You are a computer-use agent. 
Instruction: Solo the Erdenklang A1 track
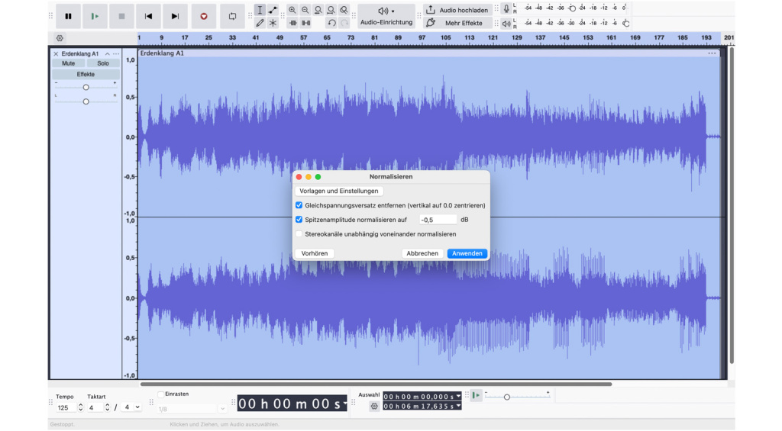[x=103, y=63]
